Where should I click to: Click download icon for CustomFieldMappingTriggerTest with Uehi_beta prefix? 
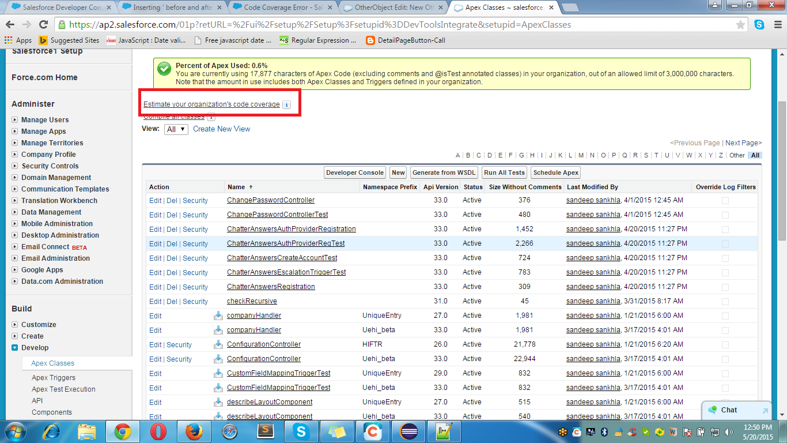tap(218, 388)
